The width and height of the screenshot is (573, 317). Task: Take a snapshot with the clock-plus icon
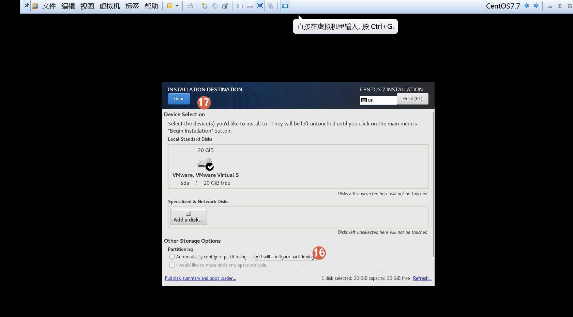click(205, 6)
